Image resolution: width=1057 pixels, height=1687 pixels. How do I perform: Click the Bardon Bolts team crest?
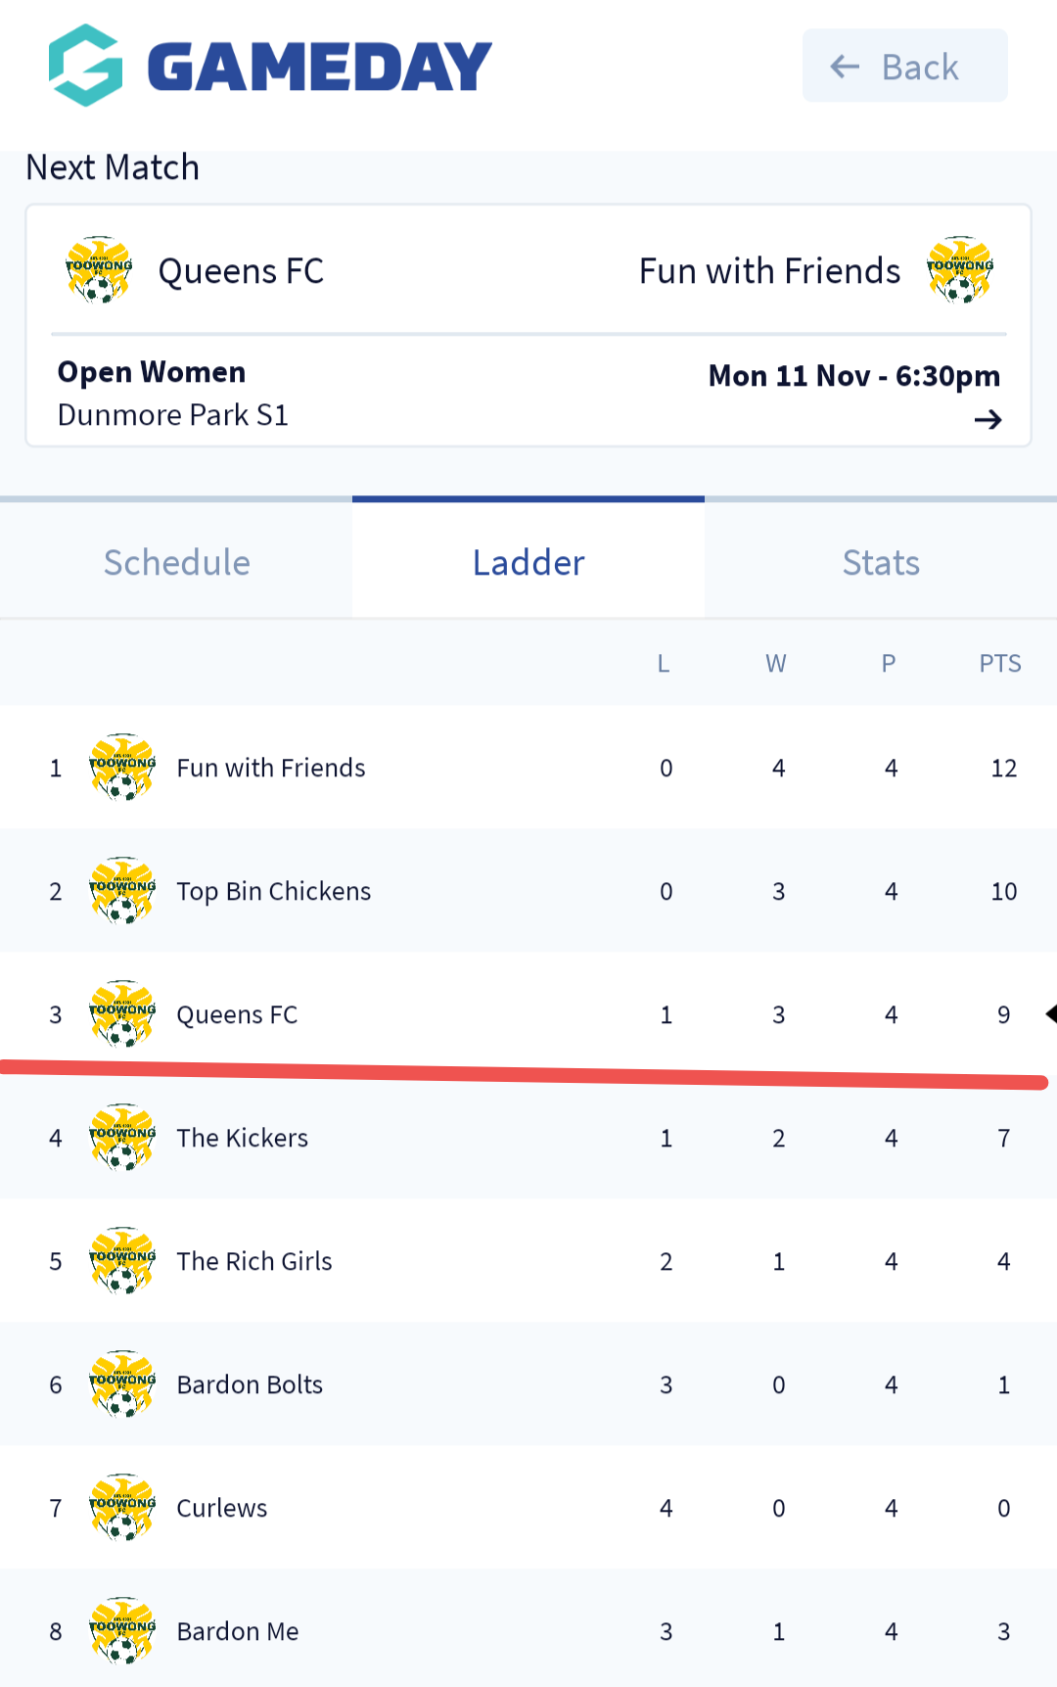tap(122, 1384)
